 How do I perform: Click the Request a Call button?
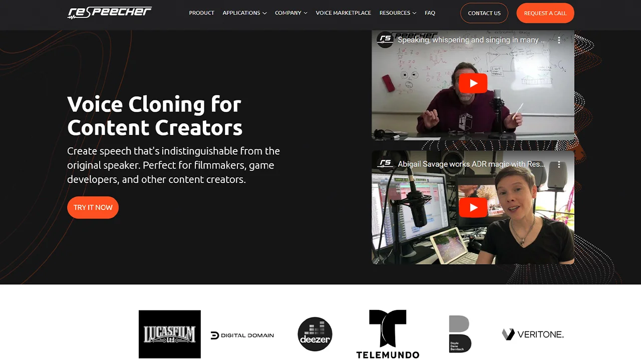545,13
